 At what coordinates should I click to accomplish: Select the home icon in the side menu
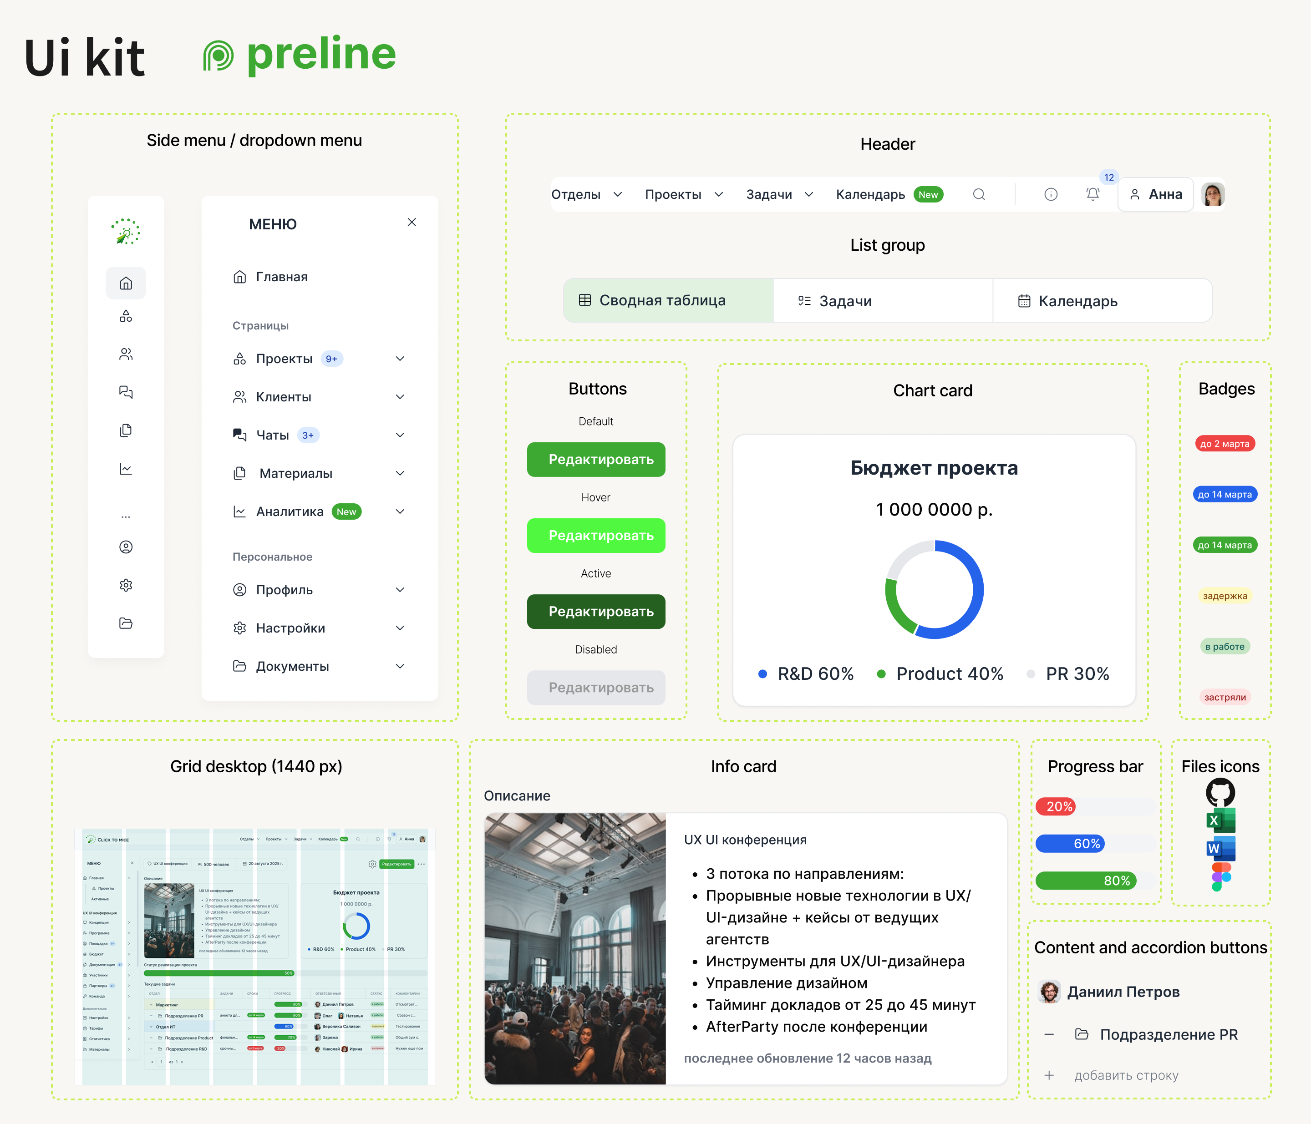click(125, 283)
